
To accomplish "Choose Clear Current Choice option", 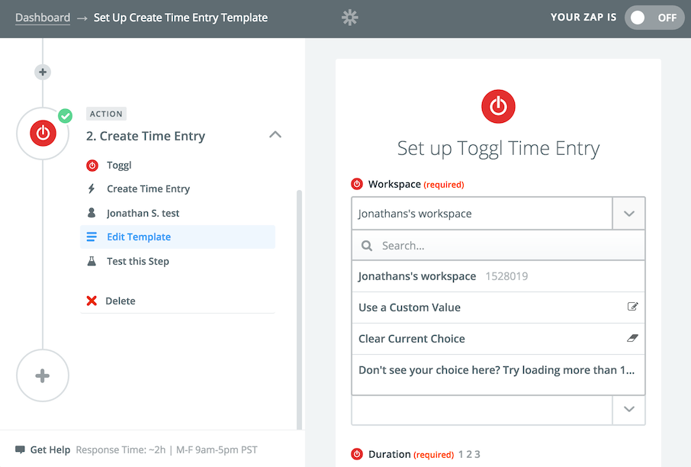I will click(498, 339).
